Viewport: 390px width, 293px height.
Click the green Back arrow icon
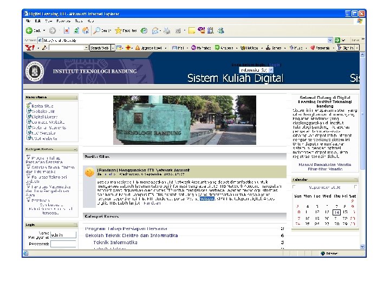[29, 30]
